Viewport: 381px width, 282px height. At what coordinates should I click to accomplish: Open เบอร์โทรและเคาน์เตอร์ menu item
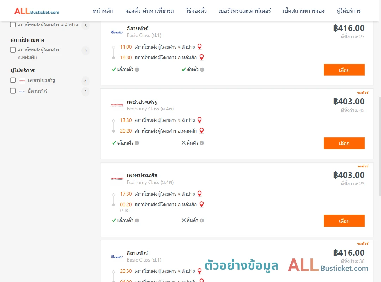point(244,11)
